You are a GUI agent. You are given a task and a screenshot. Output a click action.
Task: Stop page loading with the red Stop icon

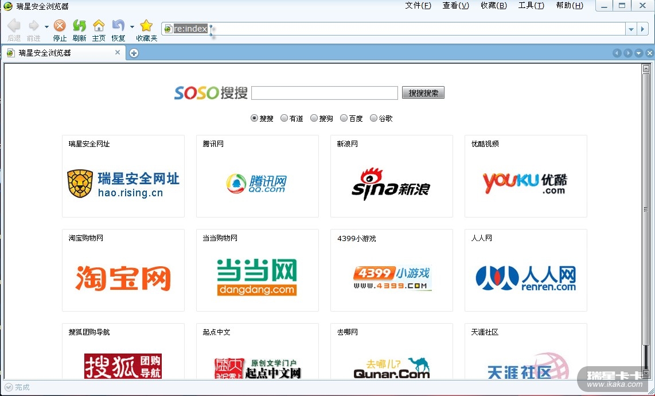coord(60,26)
